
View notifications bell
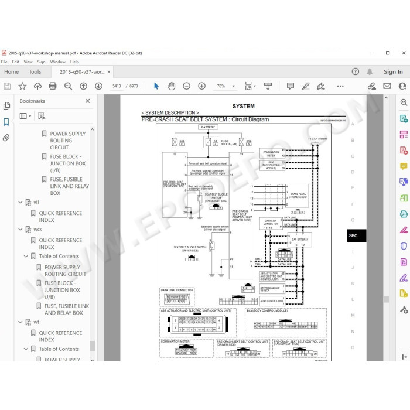point(370,71)
